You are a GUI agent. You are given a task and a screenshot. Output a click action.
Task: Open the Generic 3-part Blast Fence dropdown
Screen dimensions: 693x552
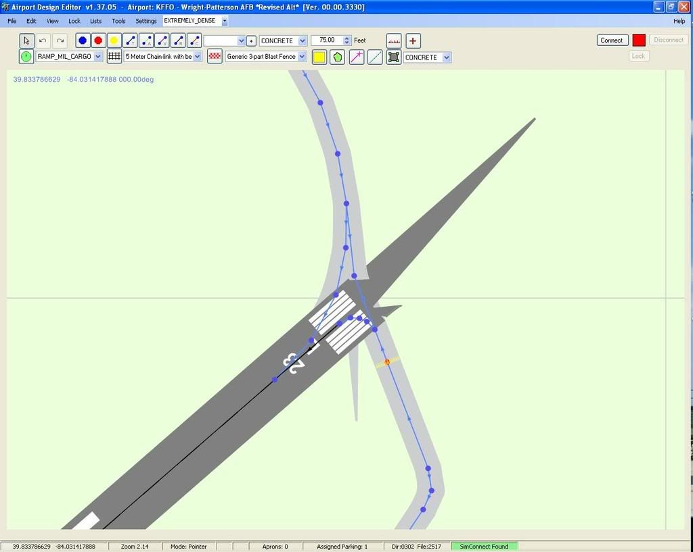[302, 57]
